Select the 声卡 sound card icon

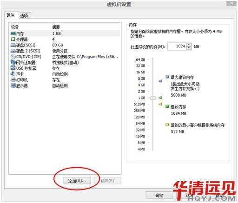[13, 74]
